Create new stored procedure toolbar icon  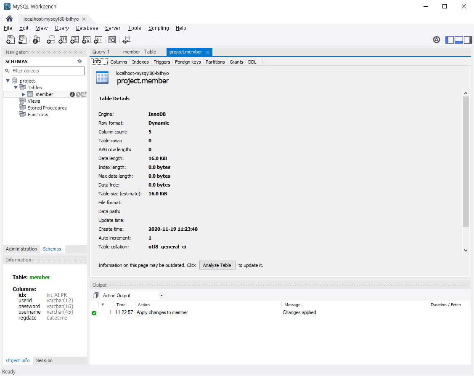86,40
